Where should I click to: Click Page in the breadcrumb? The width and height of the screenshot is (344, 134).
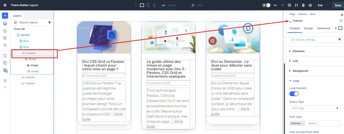[x=292, y=14]
